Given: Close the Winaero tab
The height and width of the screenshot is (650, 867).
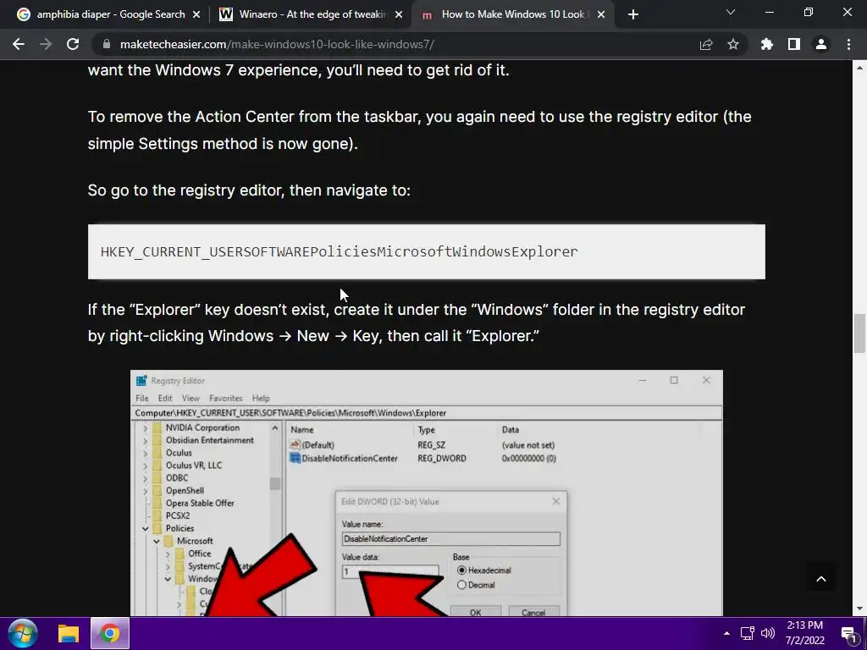Looking at the screenshot, I should pyautogui.click(x=399, y=15).
